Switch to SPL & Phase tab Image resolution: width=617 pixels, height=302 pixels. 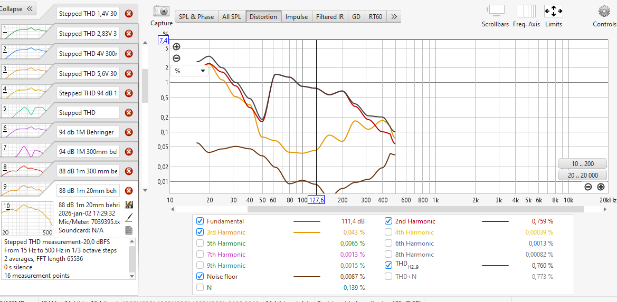coord(196,16)
